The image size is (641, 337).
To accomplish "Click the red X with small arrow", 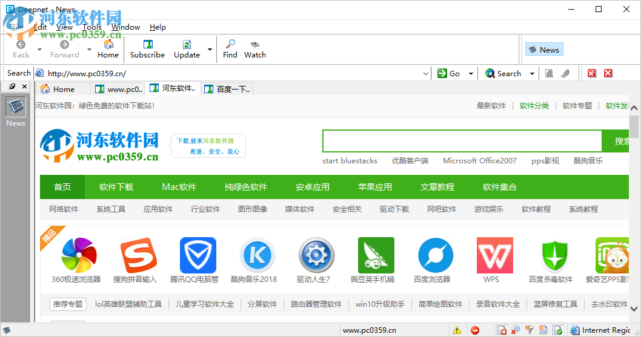I will [x=591, y=73].
